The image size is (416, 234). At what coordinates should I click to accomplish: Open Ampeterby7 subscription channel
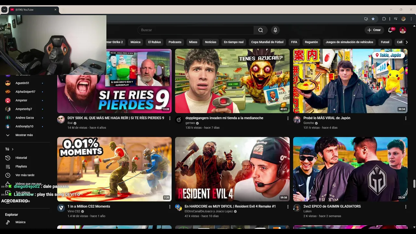coord(24,109)
